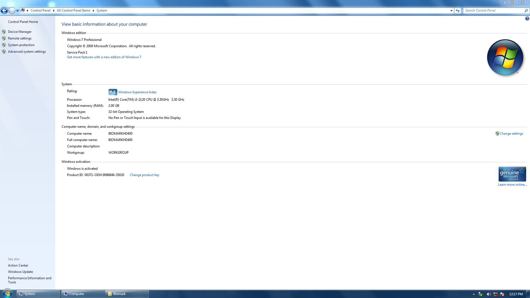Click the Product ID 00371-OEM-9096846-35020 text
The height and width of the screenshot is (298, 530).
[96, 175]
